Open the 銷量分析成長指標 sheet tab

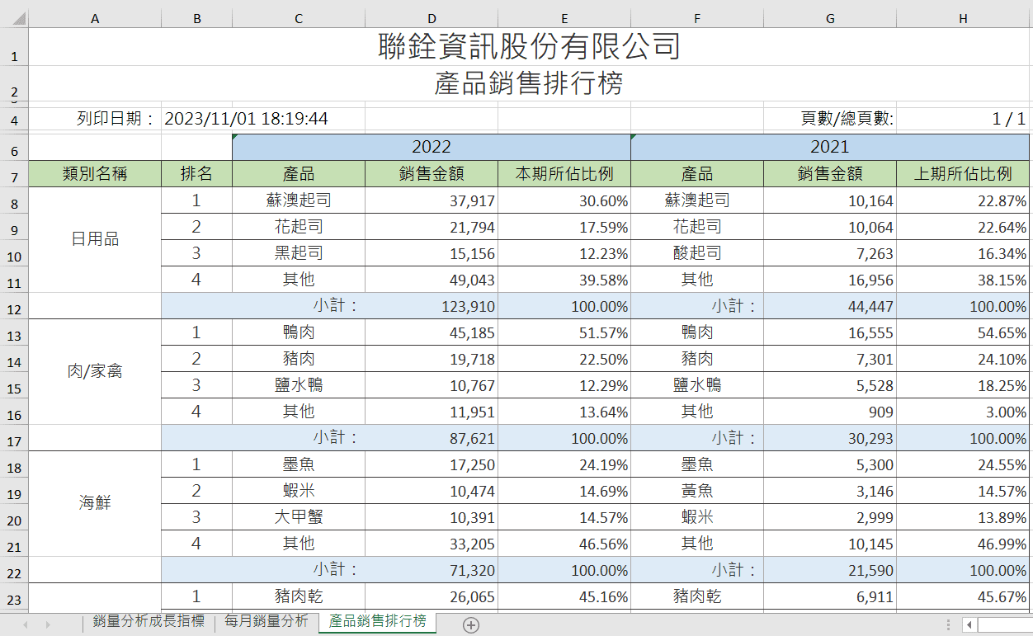click(x=149, y=621)
